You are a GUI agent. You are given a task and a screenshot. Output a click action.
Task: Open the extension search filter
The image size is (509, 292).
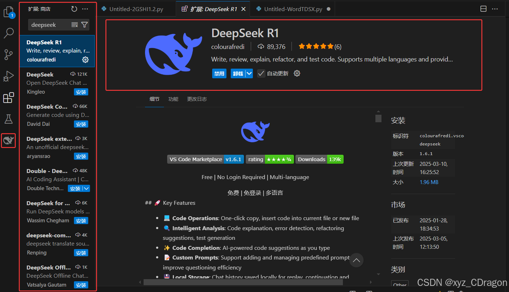coord(84,25)
